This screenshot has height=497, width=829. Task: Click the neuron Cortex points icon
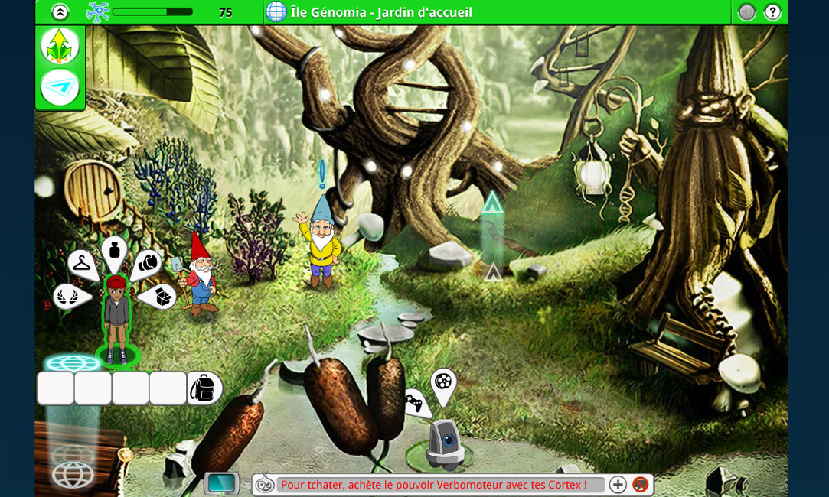(x=97, y=11)
